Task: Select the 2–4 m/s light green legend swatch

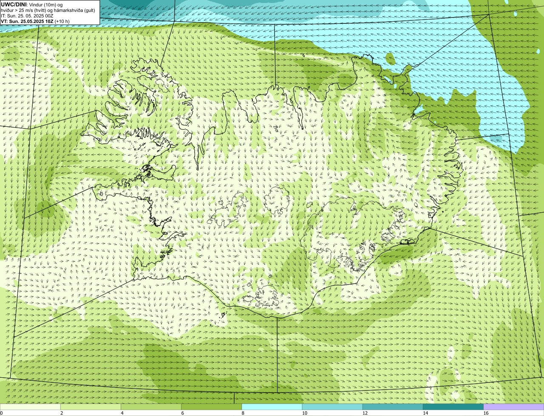Action: tap(91, 407)
